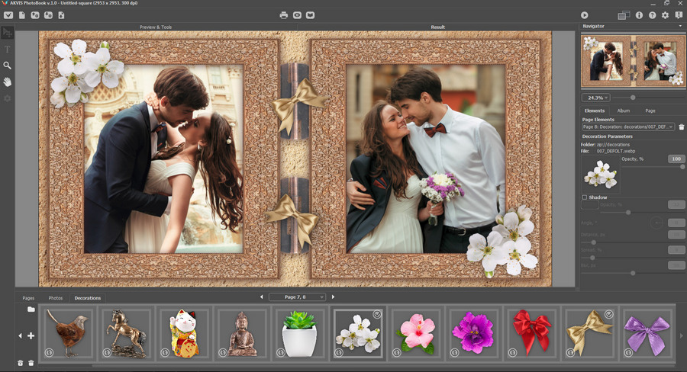Toggle the checkmark on gold bow thumbnail
687x372 pixels.
[609, 314]
